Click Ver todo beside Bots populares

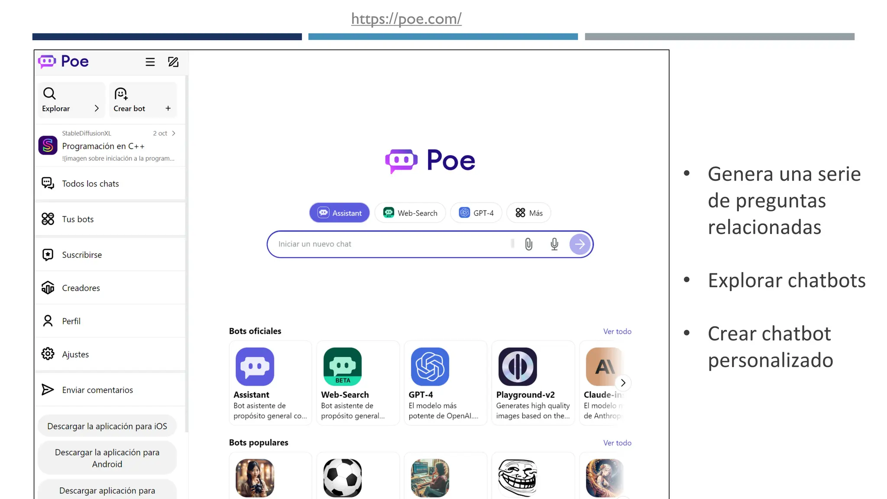click(x=617, y=443)
